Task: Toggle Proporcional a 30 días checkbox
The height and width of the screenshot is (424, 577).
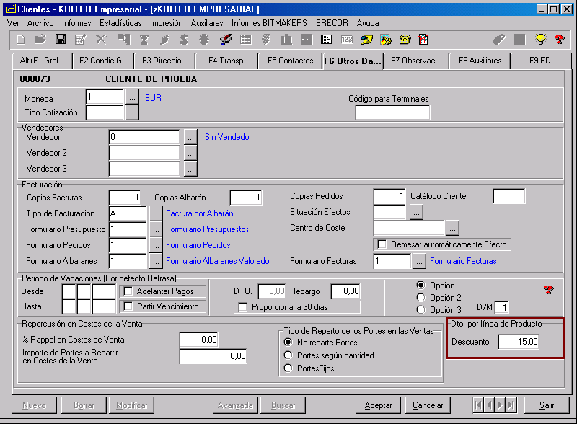Action: 243,307
